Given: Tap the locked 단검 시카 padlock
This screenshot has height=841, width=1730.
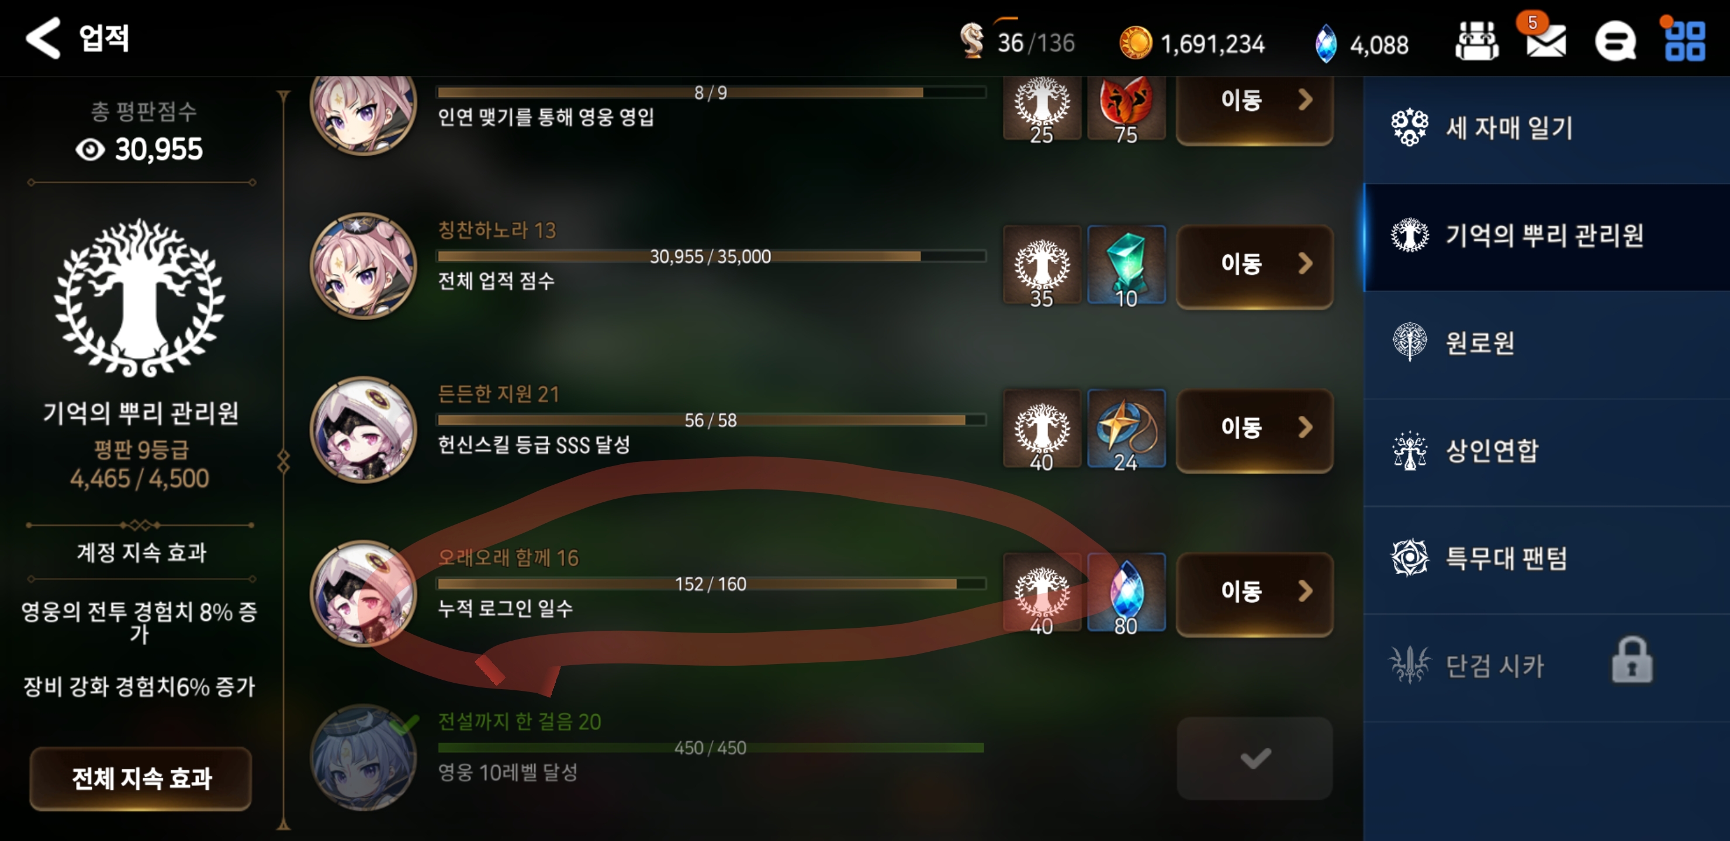Looking at the screenshot, I should click(x=1632, y=660).
